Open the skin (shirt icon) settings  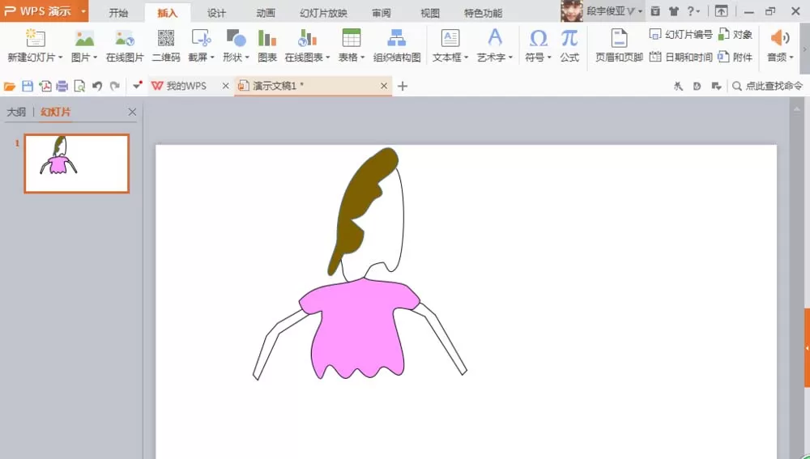click(674, 11)
